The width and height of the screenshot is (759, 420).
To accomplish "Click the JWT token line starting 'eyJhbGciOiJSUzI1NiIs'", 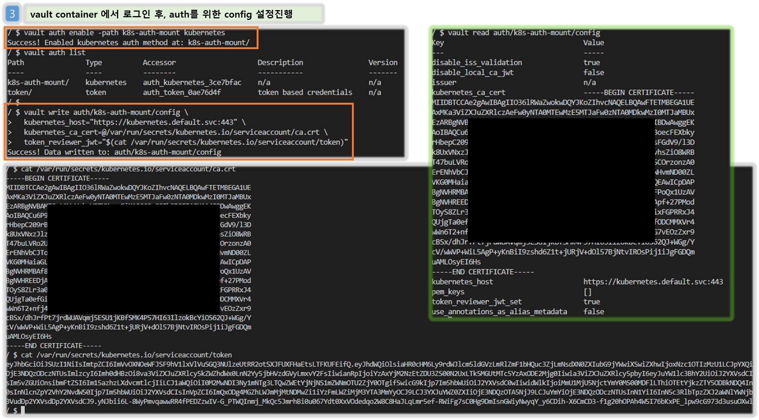I will [379, 364].
